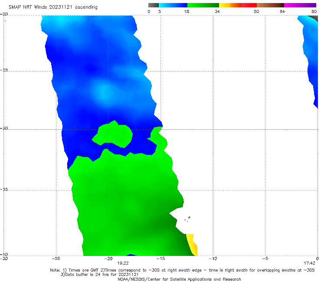Click the longitude axis label '-5'

pyautogui.click(x=265, y=259)
